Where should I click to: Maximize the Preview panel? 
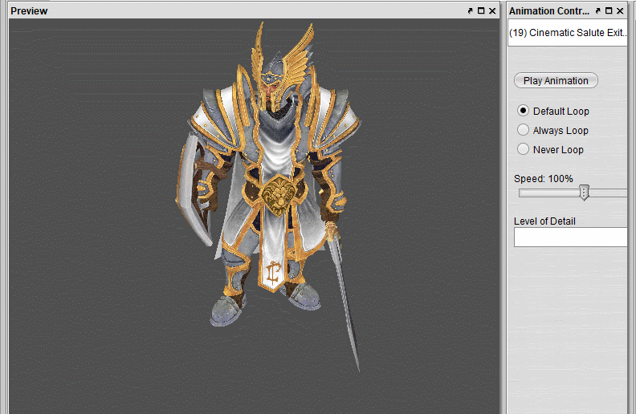(x=481, y=11)
